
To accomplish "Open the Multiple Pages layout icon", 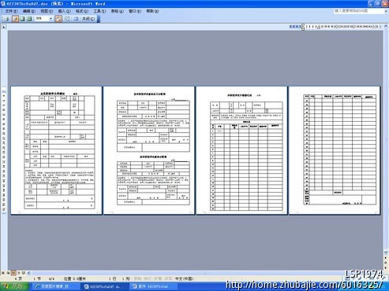I will coord(29,19).
